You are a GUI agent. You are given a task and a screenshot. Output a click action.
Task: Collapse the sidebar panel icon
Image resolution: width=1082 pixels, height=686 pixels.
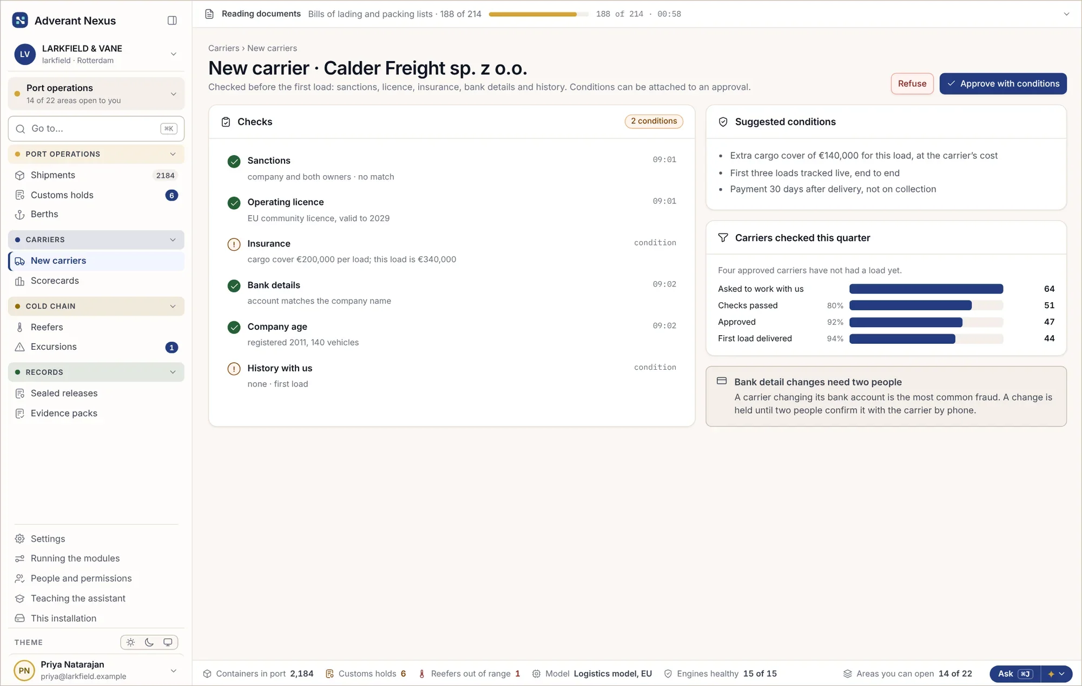point(172,21)
